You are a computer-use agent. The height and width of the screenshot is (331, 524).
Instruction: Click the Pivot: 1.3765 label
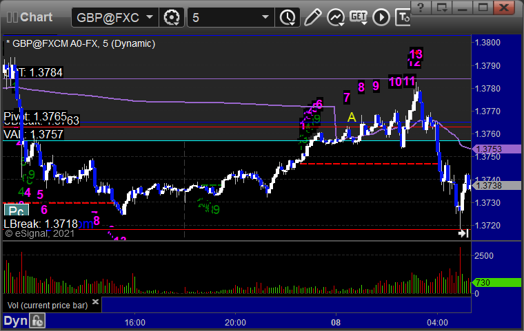[x=35, y=116]
